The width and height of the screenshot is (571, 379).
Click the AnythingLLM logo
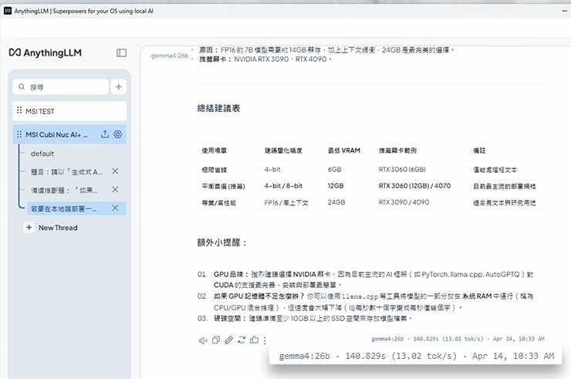pos(46,52)
